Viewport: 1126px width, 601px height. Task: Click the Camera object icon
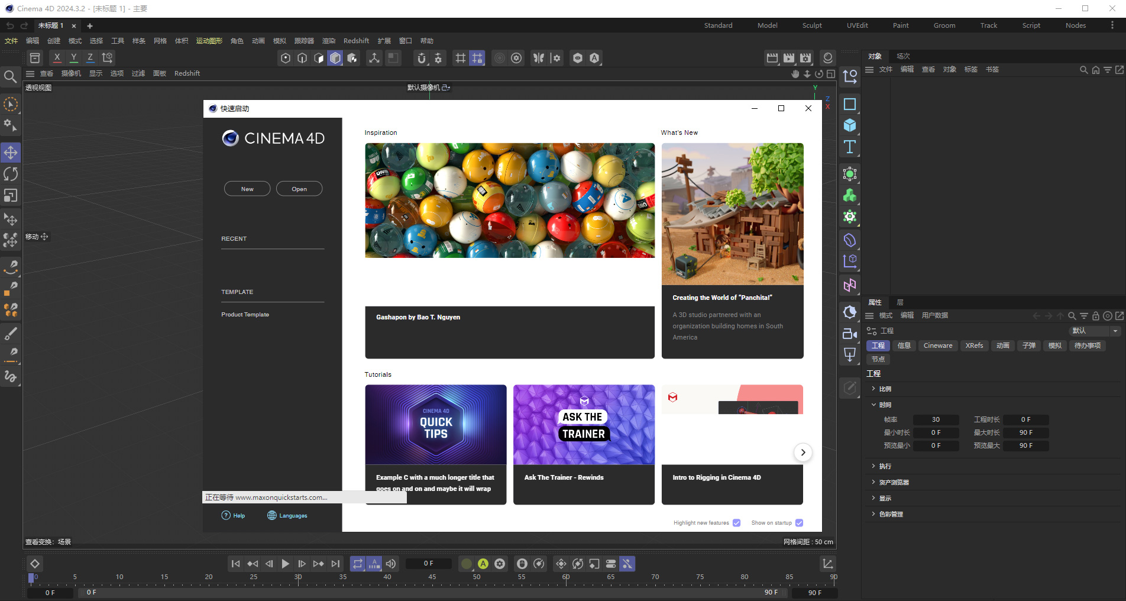(850, 334)
